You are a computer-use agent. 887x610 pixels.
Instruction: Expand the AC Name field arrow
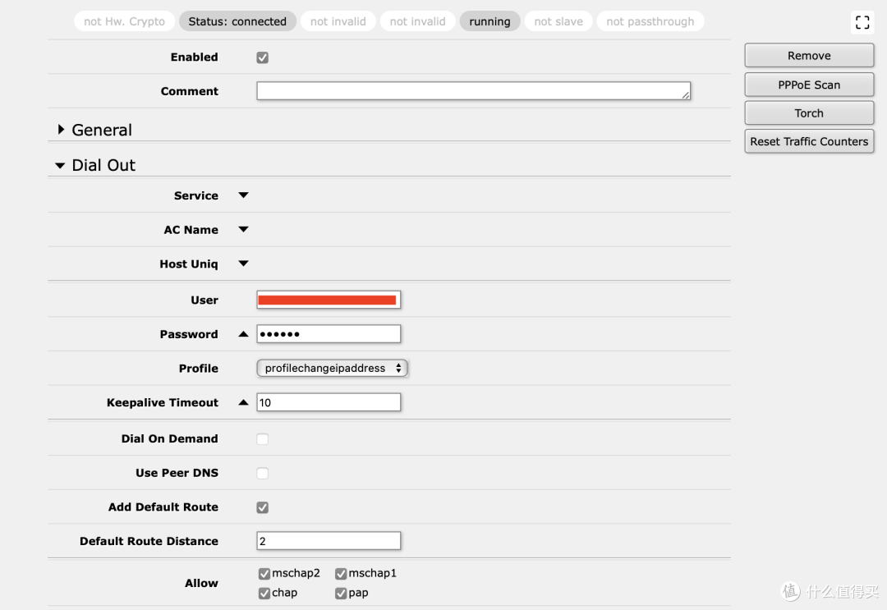(243, 230)
